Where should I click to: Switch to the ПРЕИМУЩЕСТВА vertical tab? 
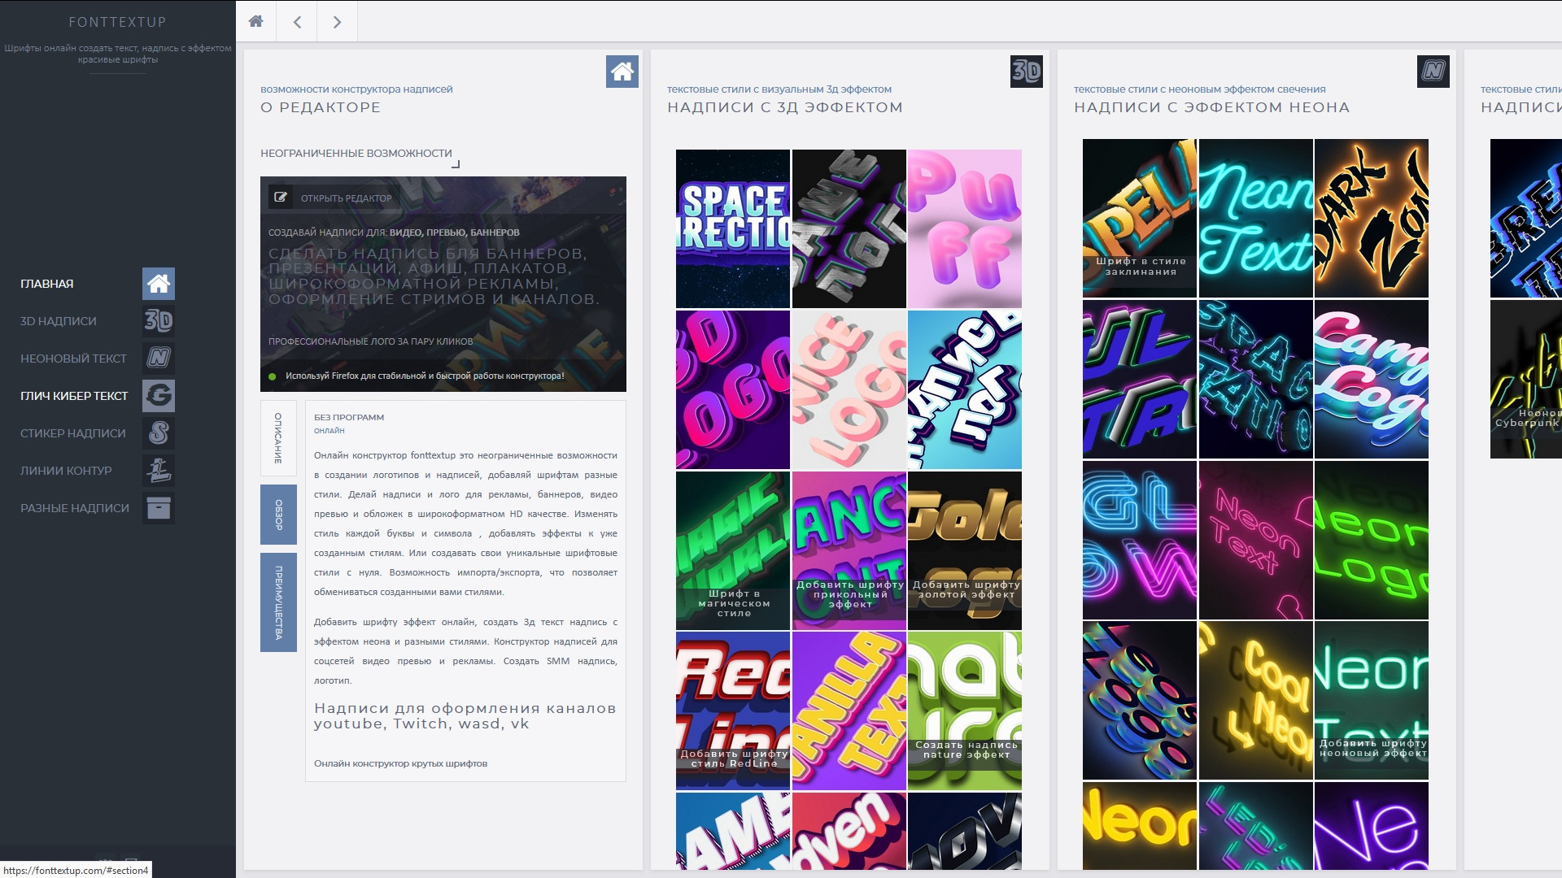(278, 602)
